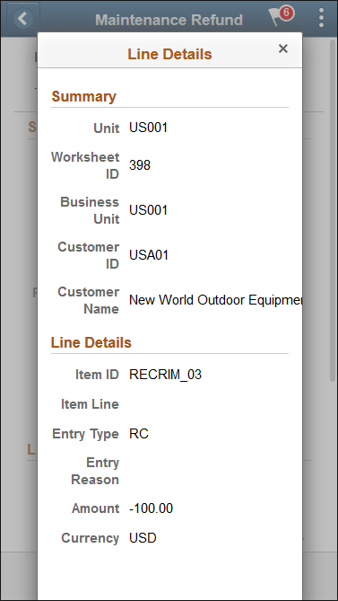The image size is (338, 601).
Task: Click the Summary section heading
Action: [x=83, y=96]
